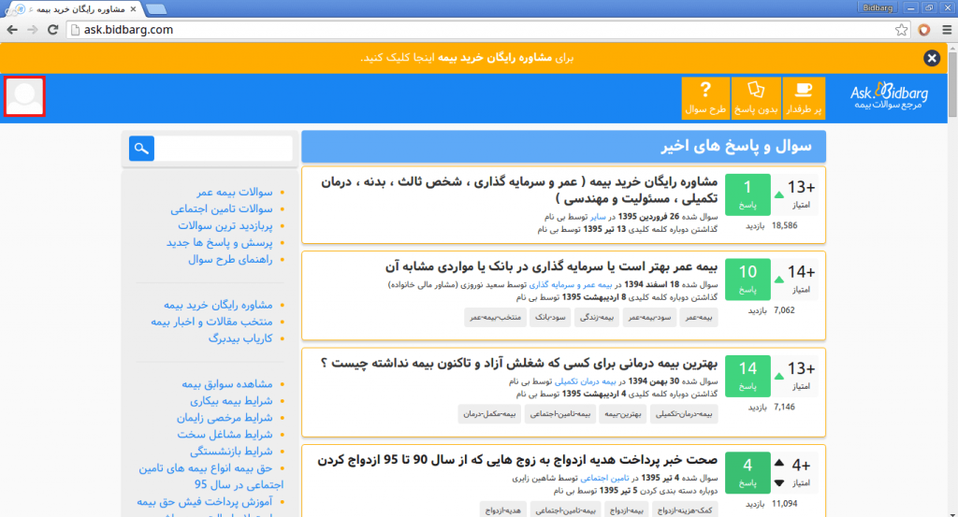
Task: Click the سایر category link
Action: (598, 217)
